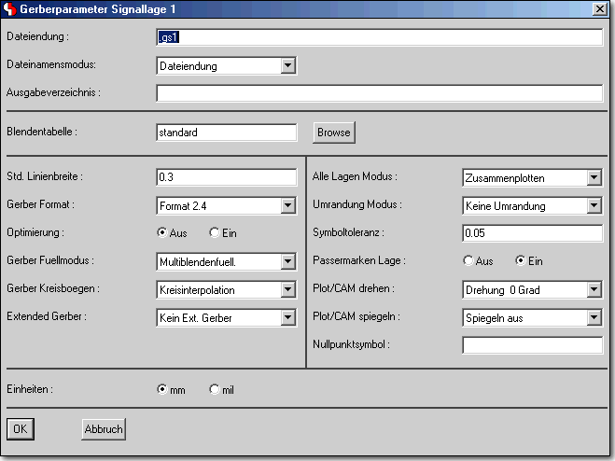Select Aus for Passermarken Lage
Viewport: 615px width, 461px height.
(469, 261)
